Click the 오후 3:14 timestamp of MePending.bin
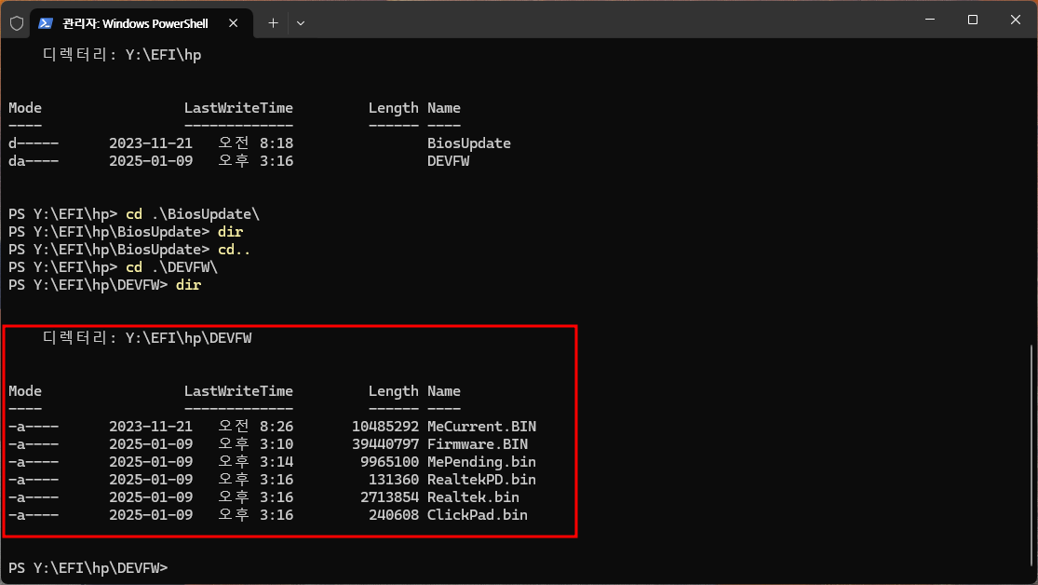The width and height of the screenshot is (1038, 585). (255, 462)
